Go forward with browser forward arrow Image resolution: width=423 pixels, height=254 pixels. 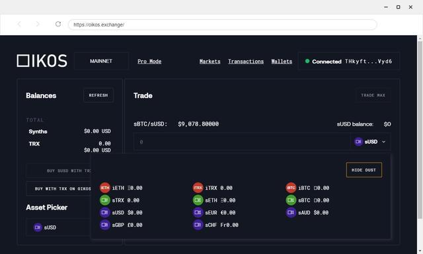[38, 24]
